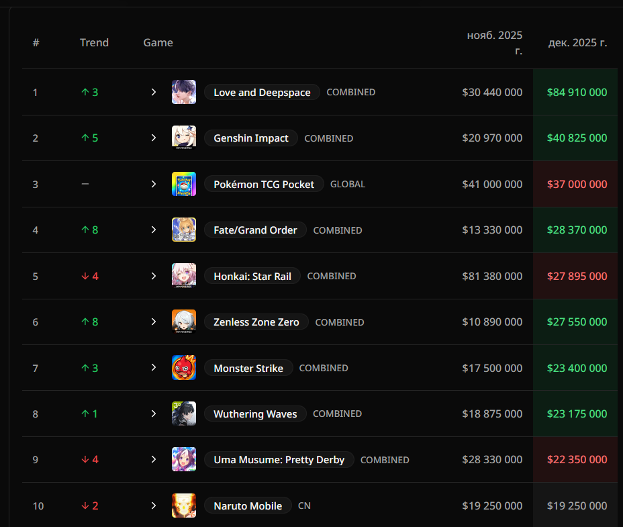Click the Pokémon TCG Pocket name pill
Screen dimensions: 623x527
pos(264,184)
